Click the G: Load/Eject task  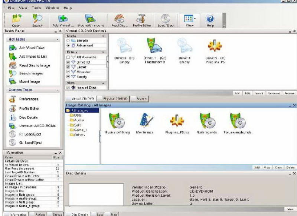tap(25, 143)
